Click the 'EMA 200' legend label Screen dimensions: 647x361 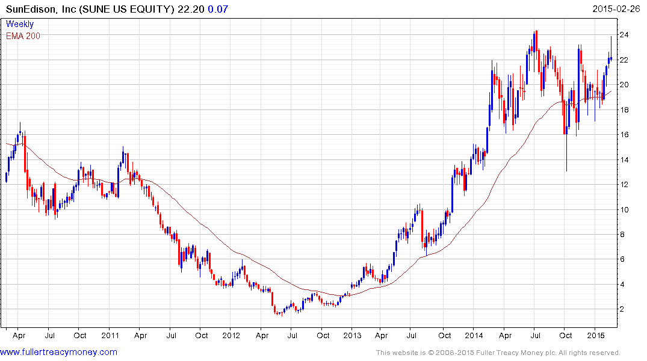click(23, 36)
